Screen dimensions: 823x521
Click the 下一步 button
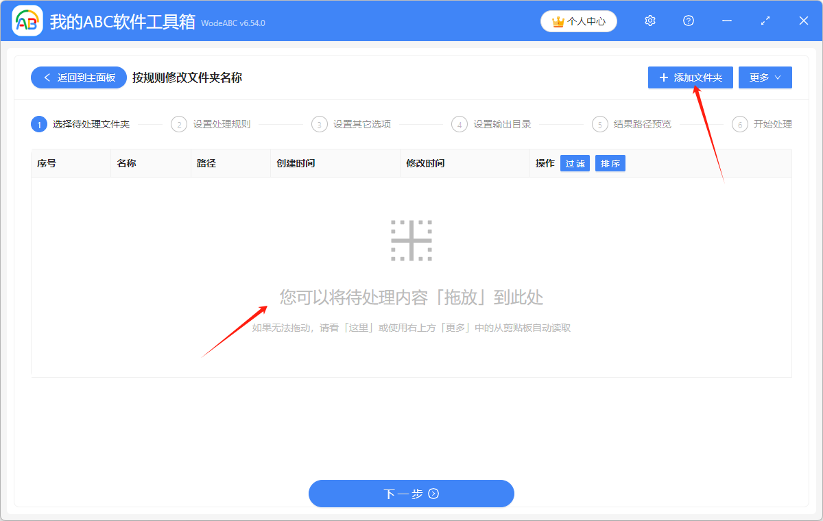click(411, 494)
